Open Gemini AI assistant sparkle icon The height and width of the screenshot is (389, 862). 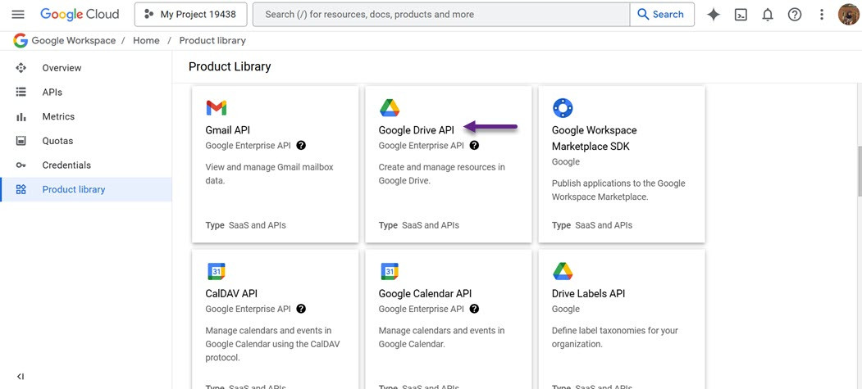click(x=714, y=15)
